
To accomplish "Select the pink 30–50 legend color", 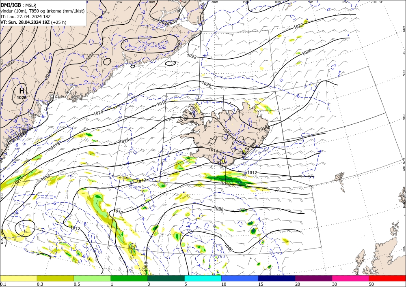I will pos(351,278).
